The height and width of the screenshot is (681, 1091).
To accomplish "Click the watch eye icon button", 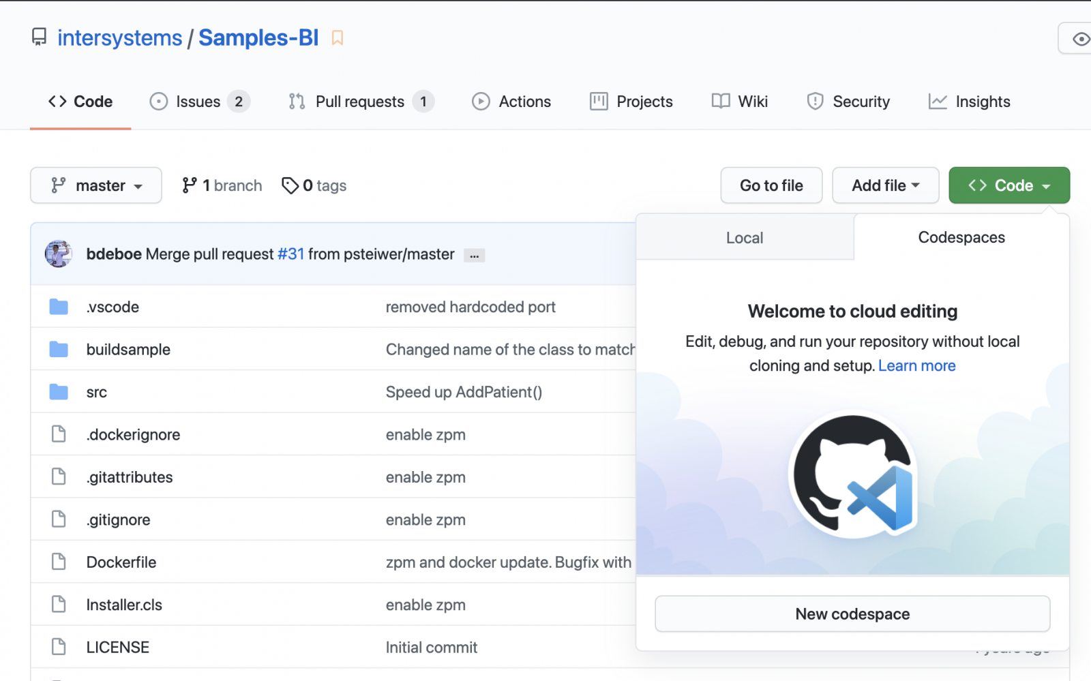I will point(1080,39).
